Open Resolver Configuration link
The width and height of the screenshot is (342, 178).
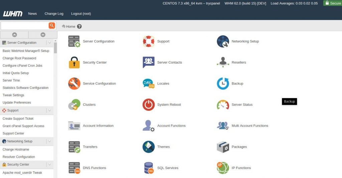[19, 157]
